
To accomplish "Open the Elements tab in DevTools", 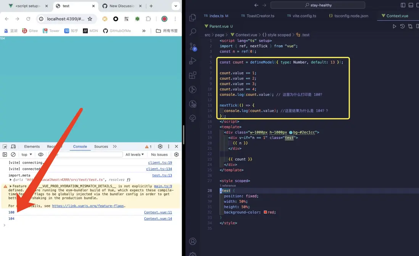I will coord(32,146).
